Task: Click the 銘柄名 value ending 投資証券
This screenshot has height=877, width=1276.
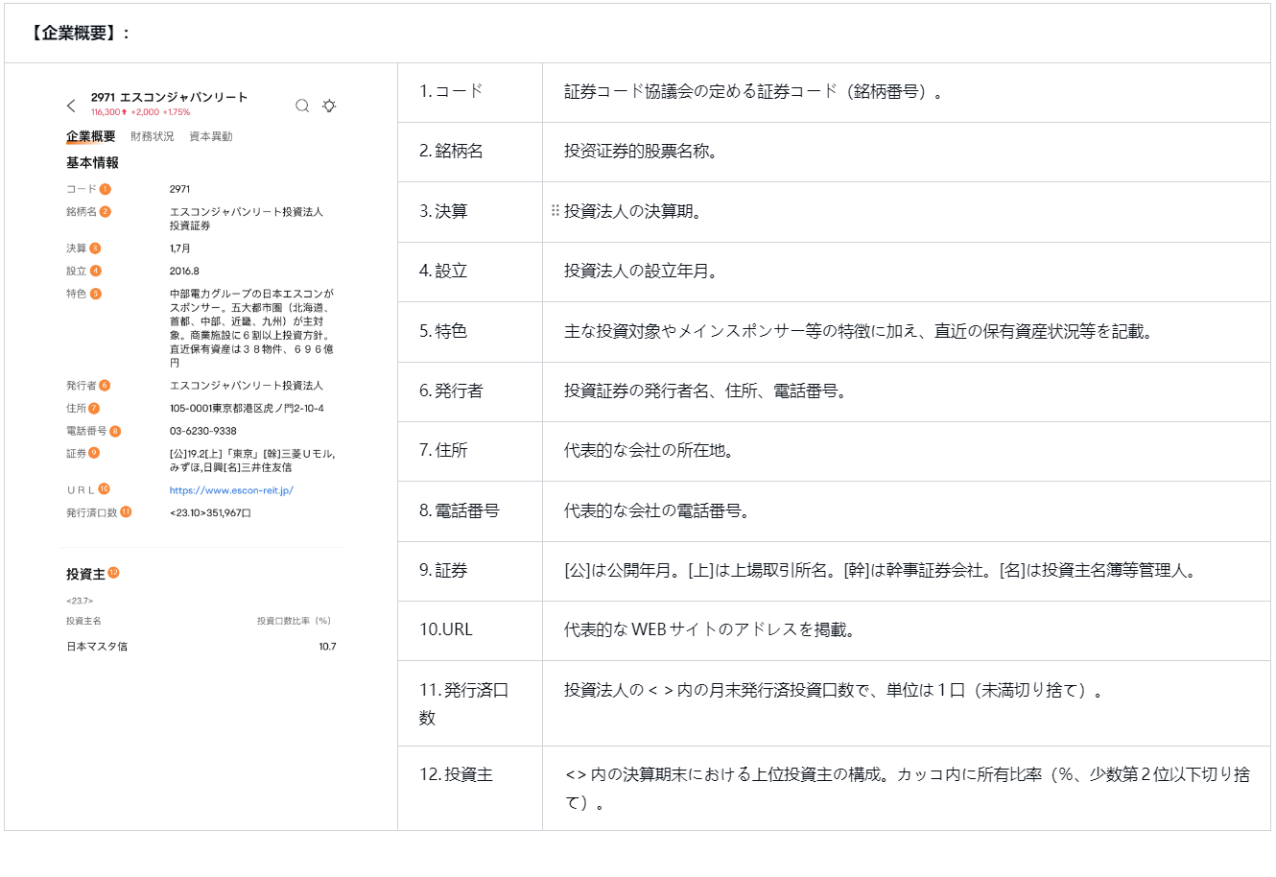Action: point(247,219)
